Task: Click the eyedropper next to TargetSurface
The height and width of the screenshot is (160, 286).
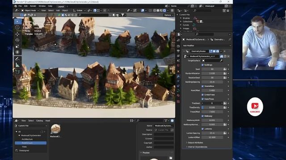Action: pyautogui.click(x=221, y=60)
